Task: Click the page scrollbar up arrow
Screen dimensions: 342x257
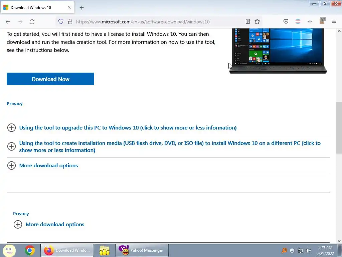Action: [x=339, y=31]
